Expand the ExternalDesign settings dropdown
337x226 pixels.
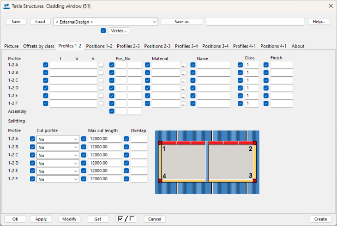click(x=154, y=22)
